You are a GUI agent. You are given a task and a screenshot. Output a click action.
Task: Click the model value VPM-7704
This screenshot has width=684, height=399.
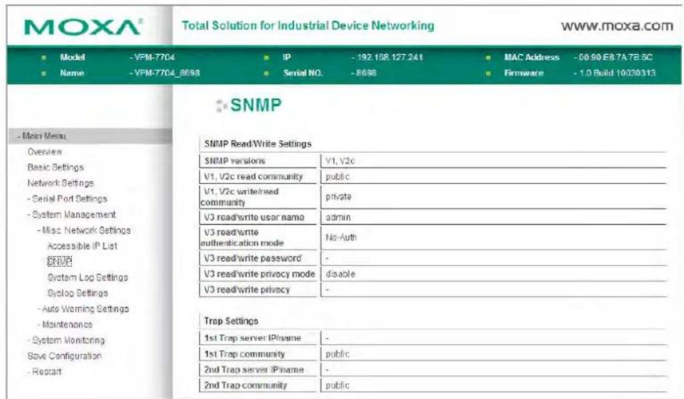pyautogui.click(x=155, y=57)
